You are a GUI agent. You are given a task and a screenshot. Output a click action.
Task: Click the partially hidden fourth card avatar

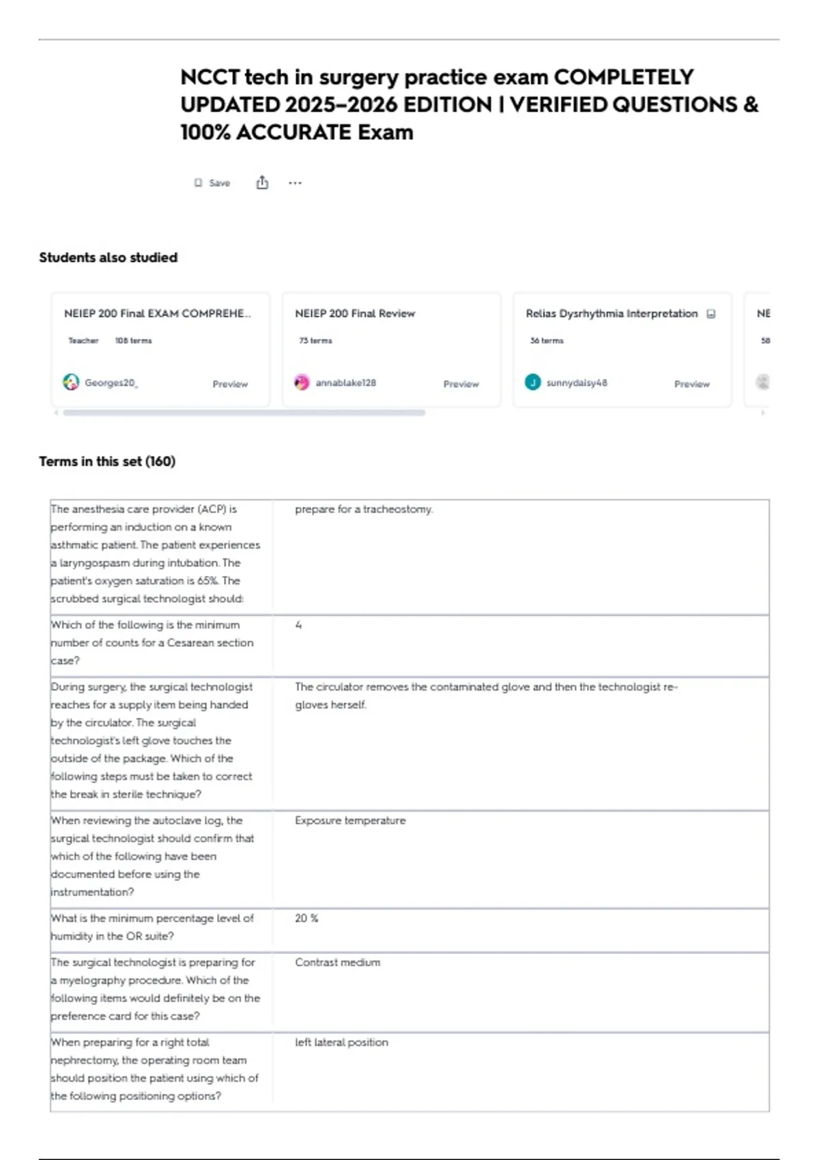pos(763,383)
